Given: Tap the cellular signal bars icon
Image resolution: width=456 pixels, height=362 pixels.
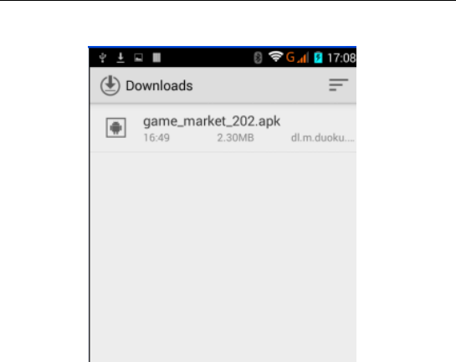Looking at the screenshot, I should coord(303,58).
